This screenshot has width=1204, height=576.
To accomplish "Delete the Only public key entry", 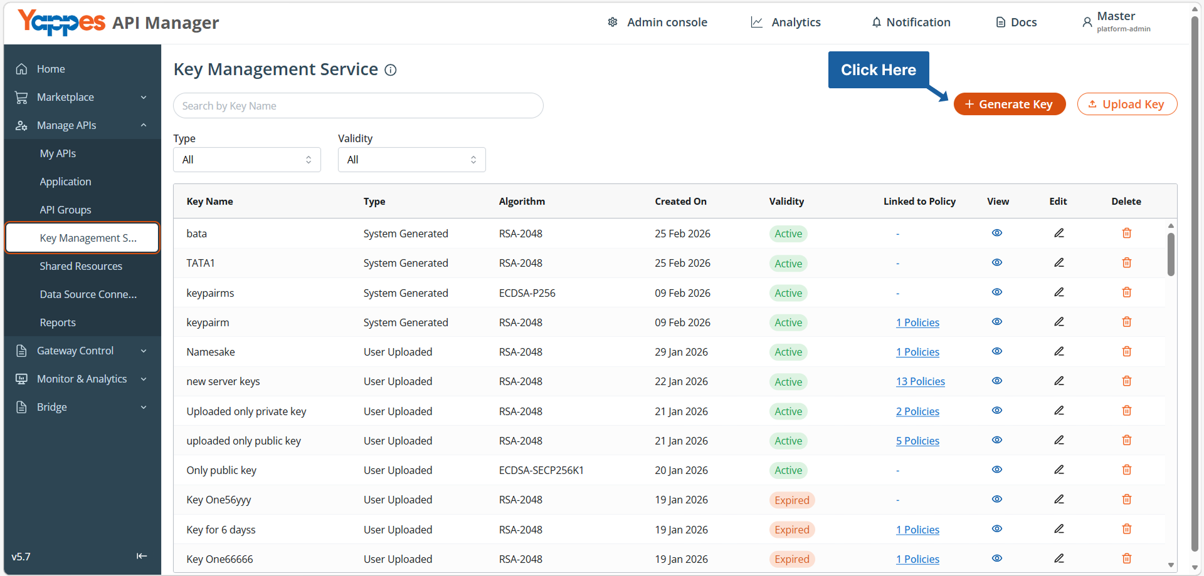I will tap(1126, 470).
